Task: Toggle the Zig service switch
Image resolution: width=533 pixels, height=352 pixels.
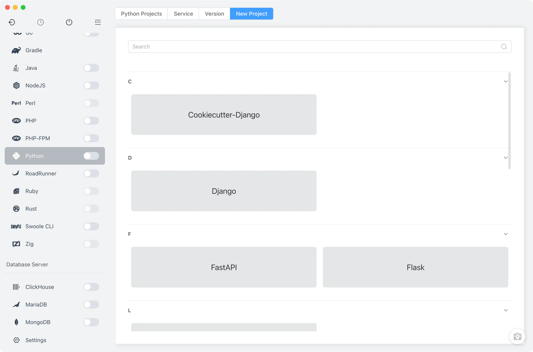Action: (x=91, y=244)
